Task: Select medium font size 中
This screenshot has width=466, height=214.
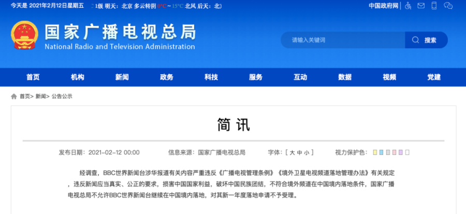Action: [299, 153]
